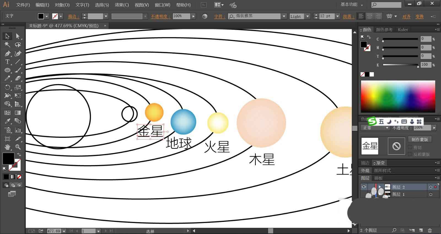This screenshot has width=441, height=234.
Task: Select the Ellipse tool
Action: click(x=7, y=70)
